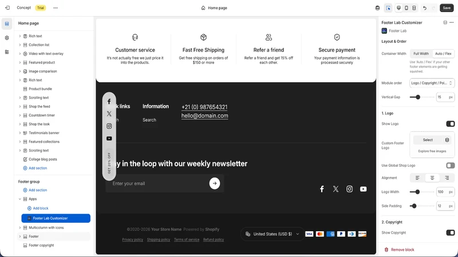Toggle the Show Logo switch
The image size is (458, 257).
tap(450, 124)
